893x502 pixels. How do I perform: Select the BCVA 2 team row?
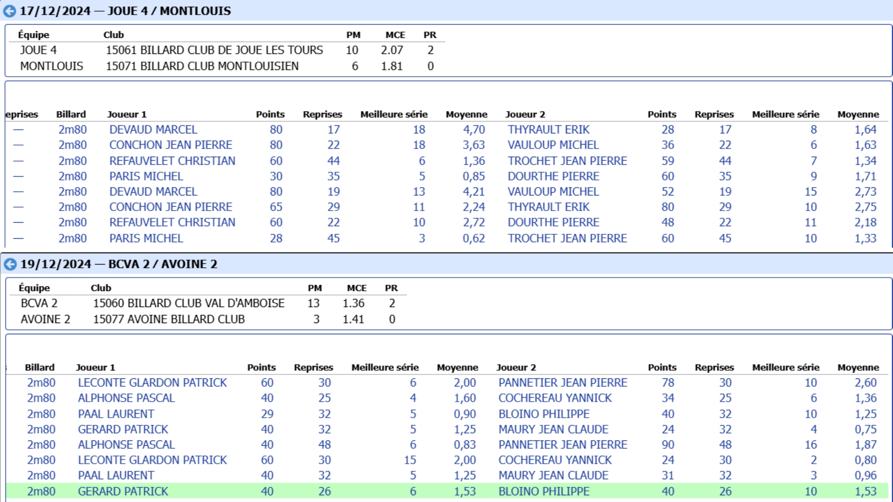point(208,303)
